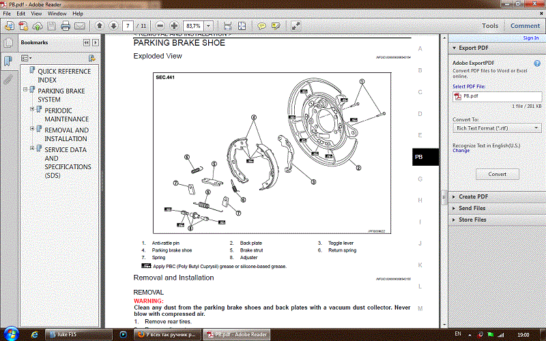Expand the Create PDF section
The image size is (546, 341).
coord(454,196)
